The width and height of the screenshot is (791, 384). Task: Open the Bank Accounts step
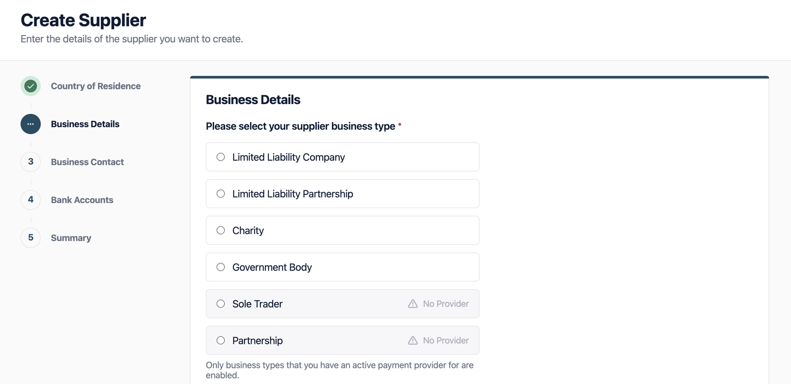[x=82, y=199]
